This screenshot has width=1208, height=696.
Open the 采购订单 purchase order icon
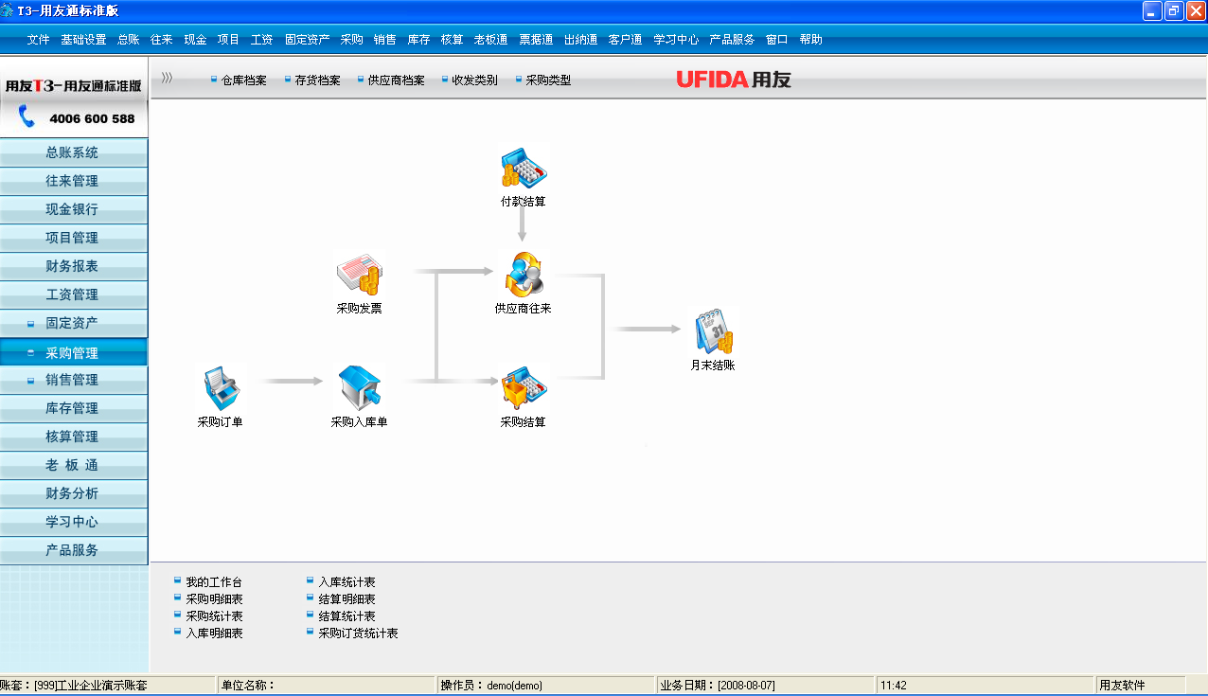coord(222,389)
